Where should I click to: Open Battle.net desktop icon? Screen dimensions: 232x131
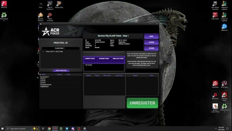(x=224, y=27)
